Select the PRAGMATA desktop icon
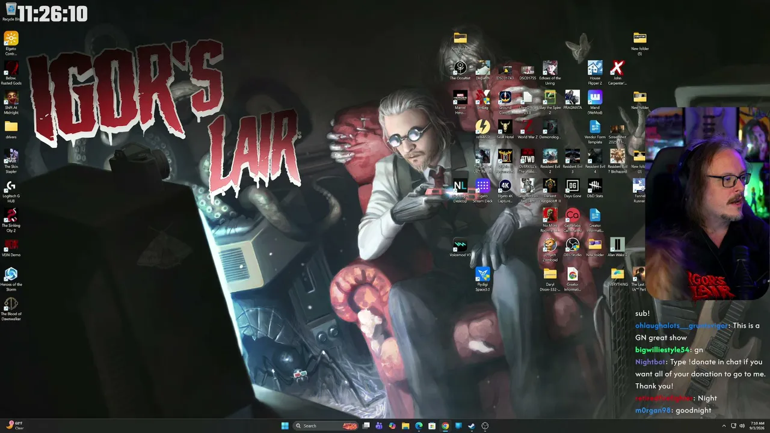The width and height of the screenshot is (770, 433). tap(572, 100)
